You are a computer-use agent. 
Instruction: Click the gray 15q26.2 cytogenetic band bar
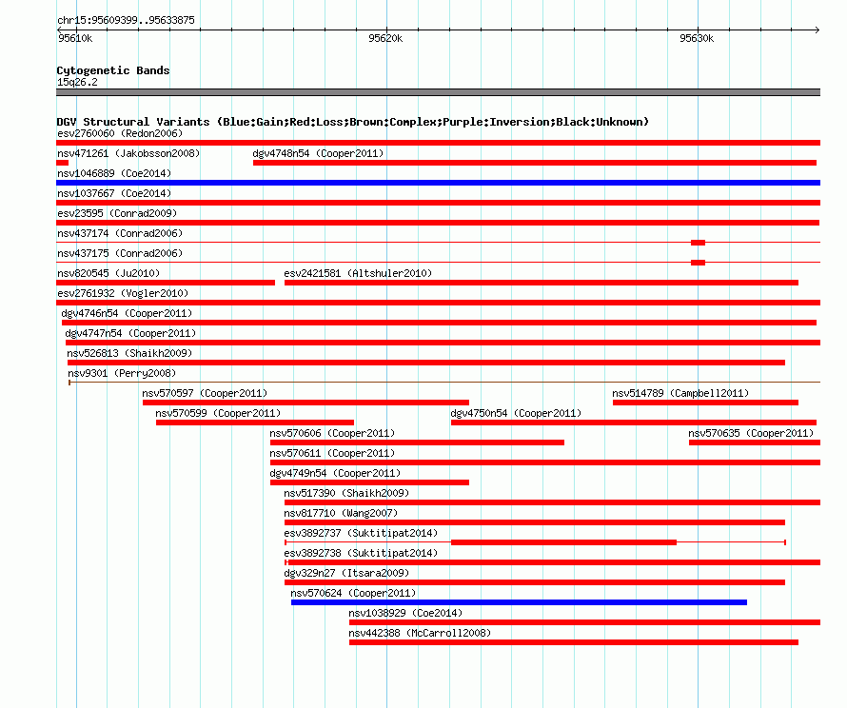(x=438, y=92)
